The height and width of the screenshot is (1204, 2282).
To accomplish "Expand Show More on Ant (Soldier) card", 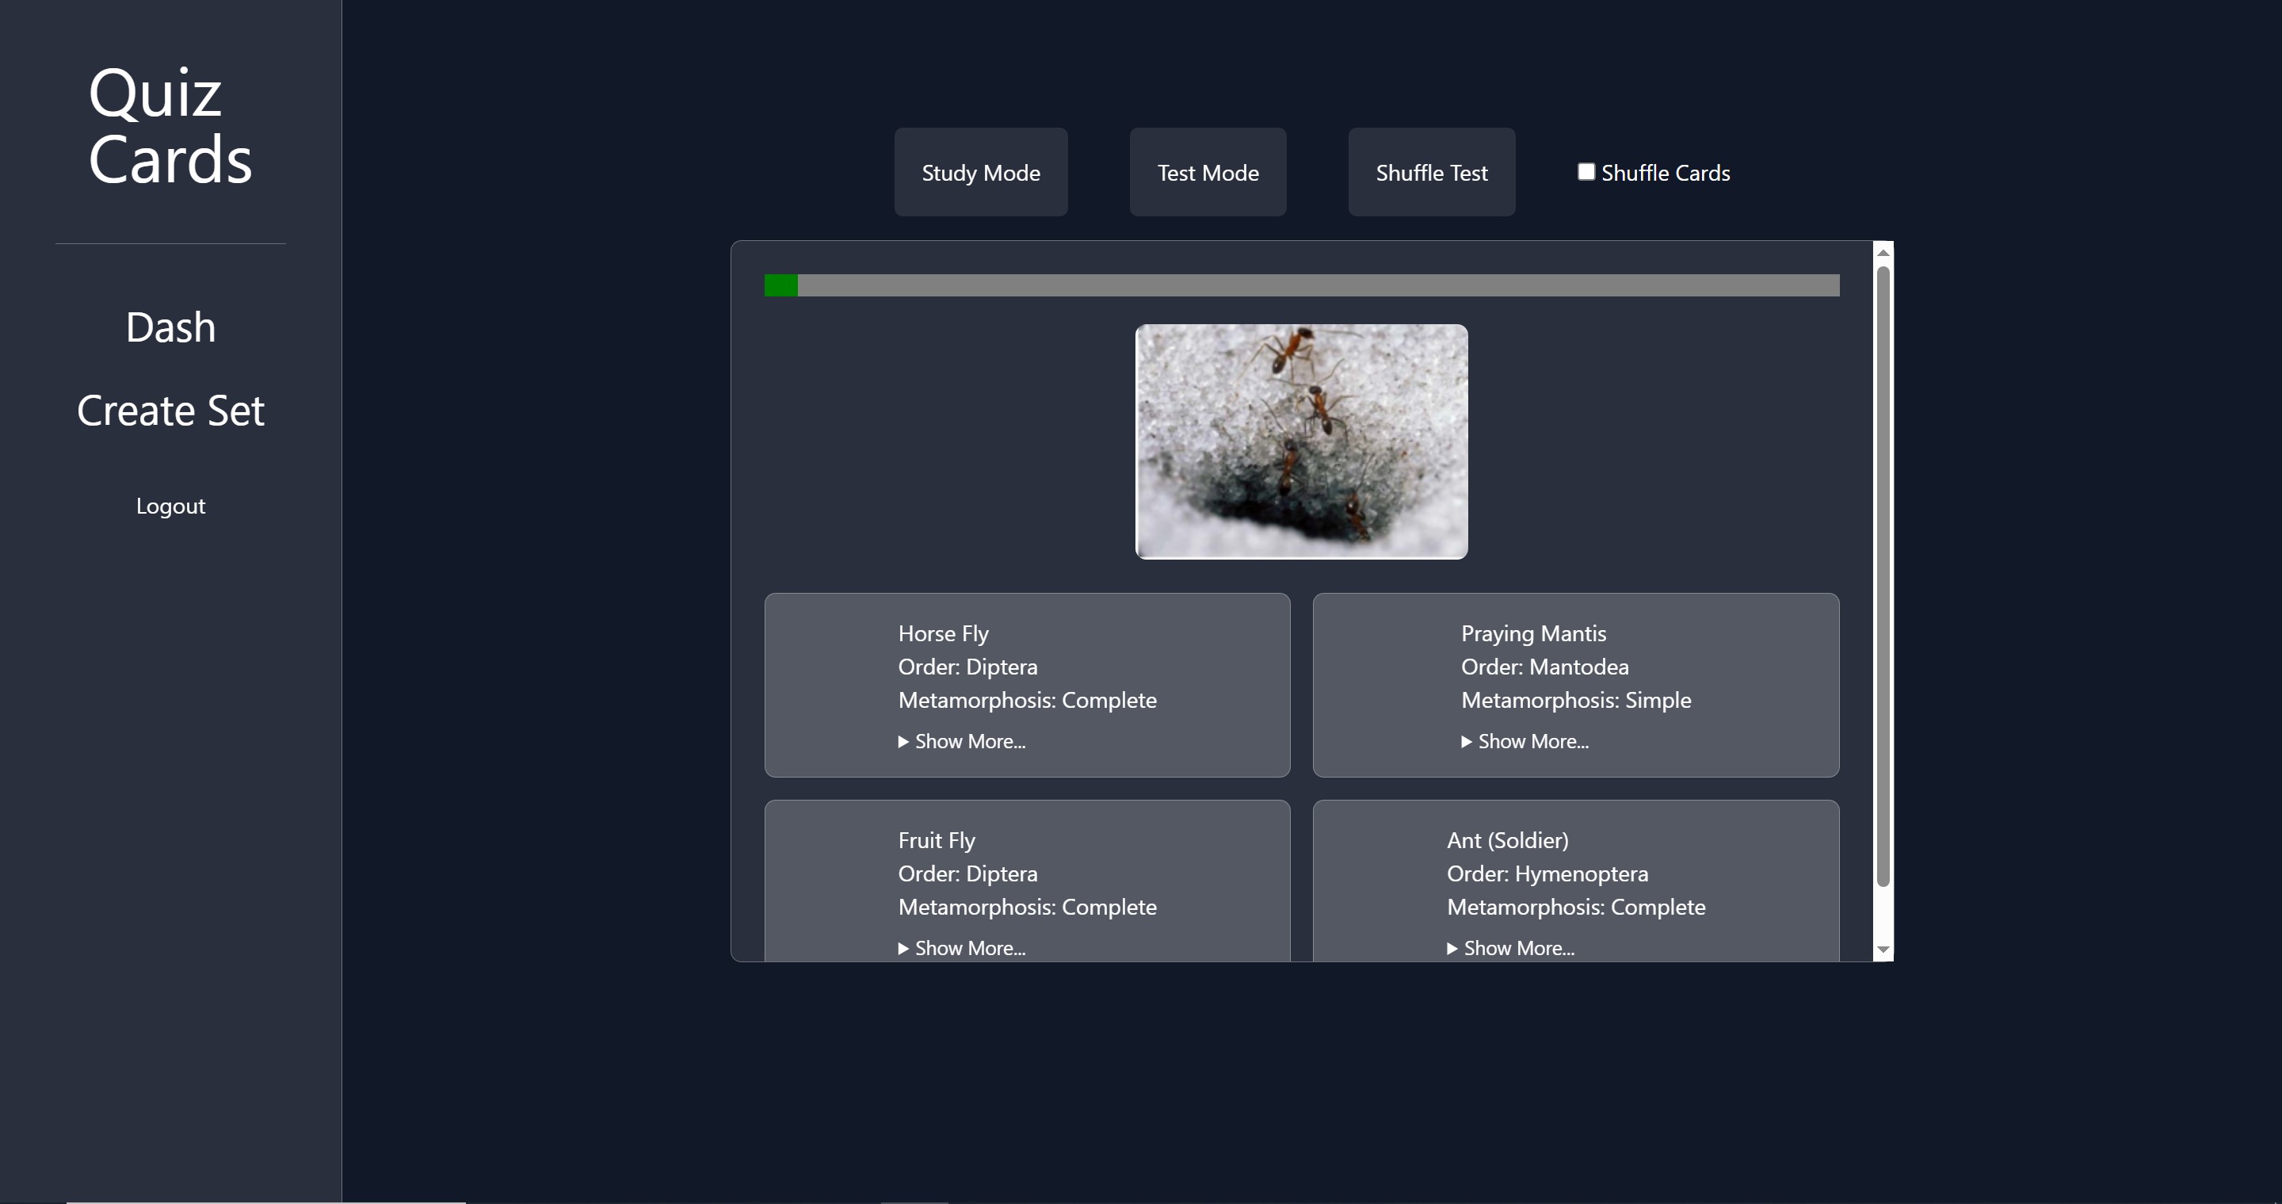I will [x=1511, y=948].
